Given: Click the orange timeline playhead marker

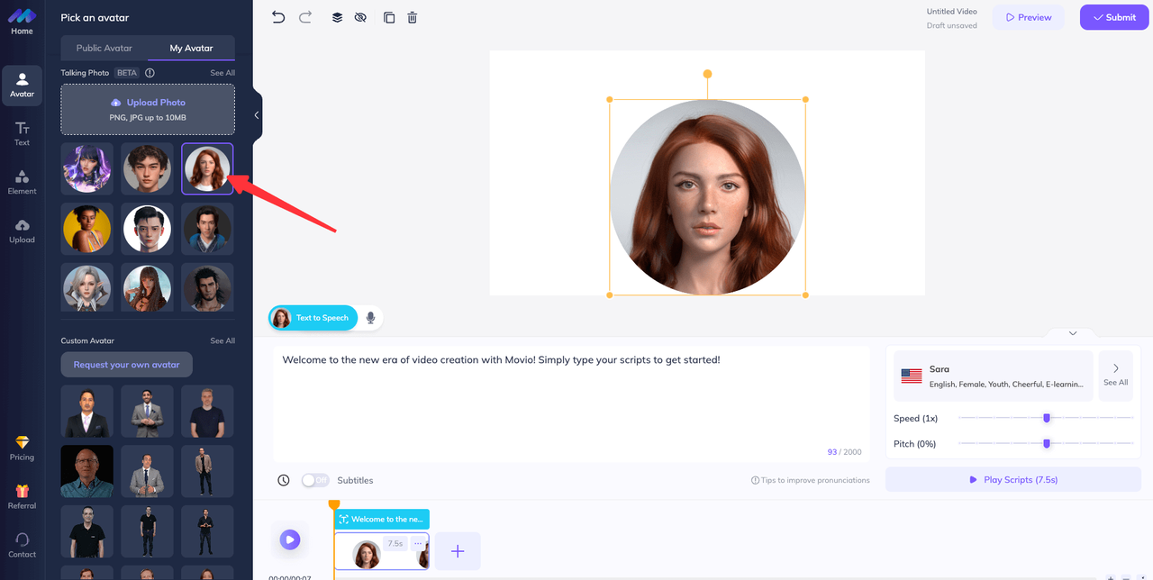Looking at the screenshot, I should [x=334, y=505].
